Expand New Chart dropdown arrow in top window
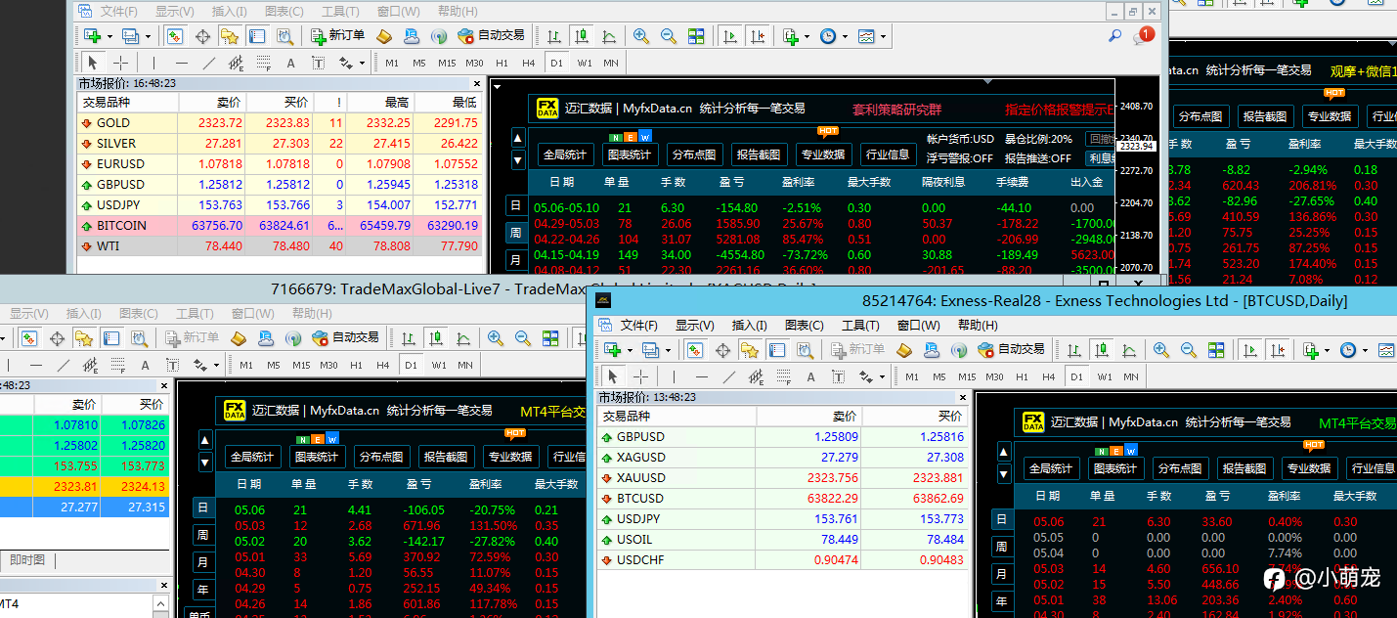This screenshot has height=618, width=1397. click(109, 36)
